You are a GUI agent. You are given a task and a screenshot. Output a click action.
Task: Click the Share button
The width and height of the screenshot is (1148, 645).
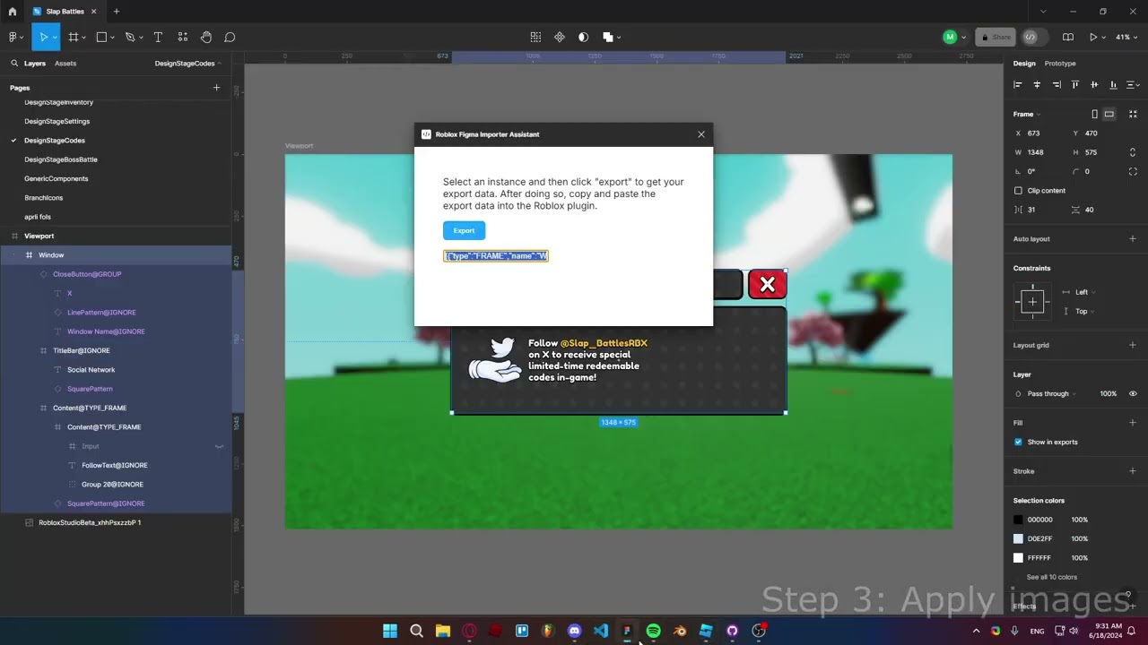click(x=996, y=37)
